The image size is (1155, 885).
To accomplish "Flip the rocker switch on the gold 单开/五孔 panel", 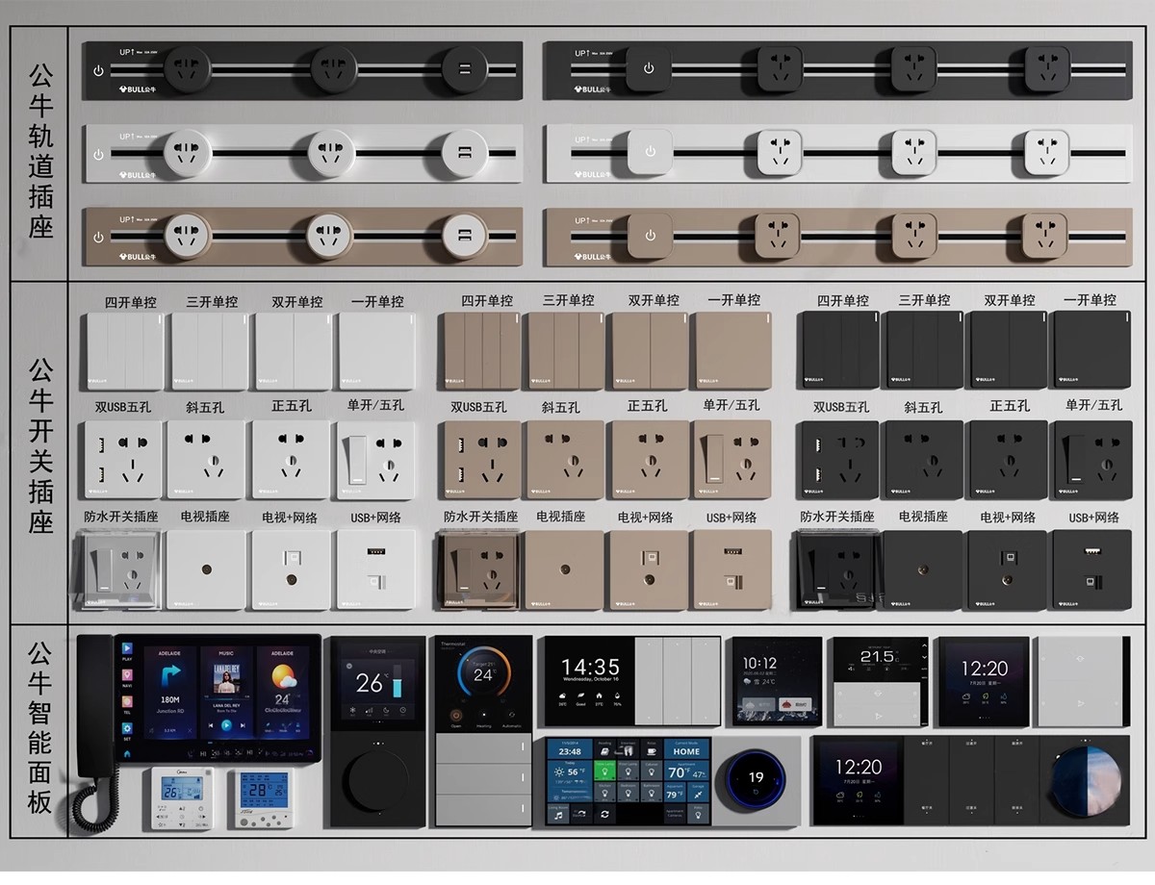I will click(x=711, y=459).
